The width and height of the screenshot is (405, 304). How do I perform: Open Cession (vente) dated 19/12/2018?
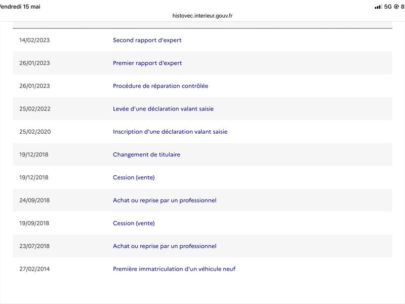click(x=134, y=177)
